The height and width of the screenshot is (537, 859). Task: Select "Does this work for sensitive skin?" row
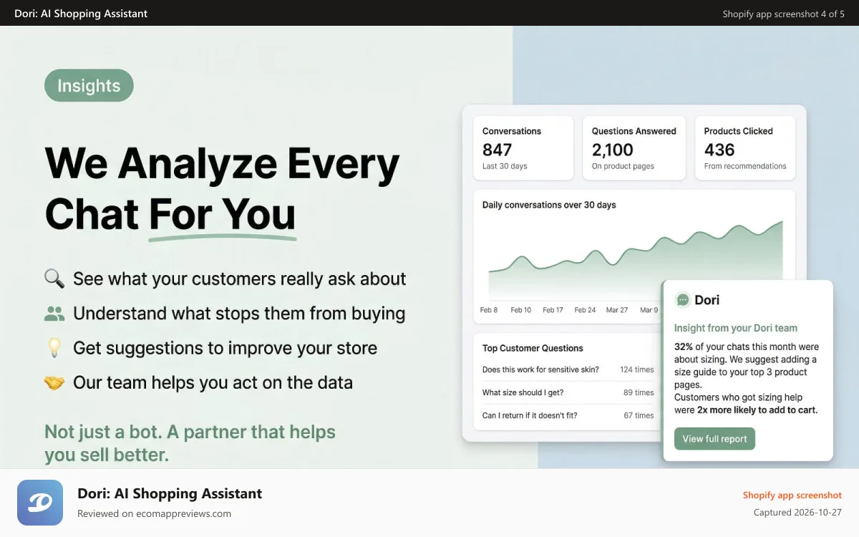pyautogui.click(x=568, y=369)
